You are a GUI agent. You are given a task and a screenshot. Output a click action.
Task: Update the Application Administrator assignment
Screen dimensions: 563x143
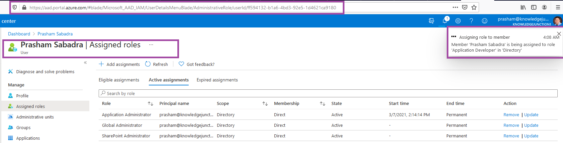tap(531, 115)
